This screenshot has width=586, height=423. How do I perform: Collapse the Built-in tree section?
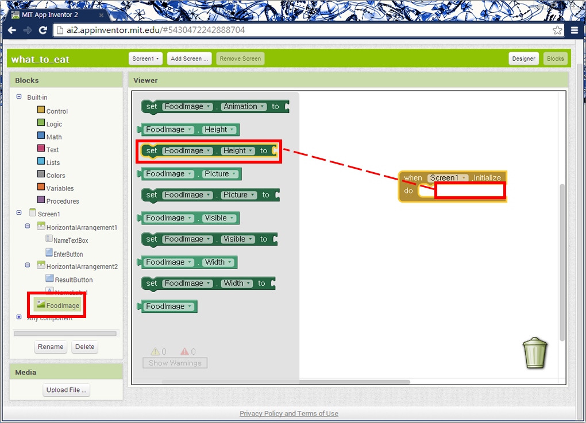coord(19,97)
